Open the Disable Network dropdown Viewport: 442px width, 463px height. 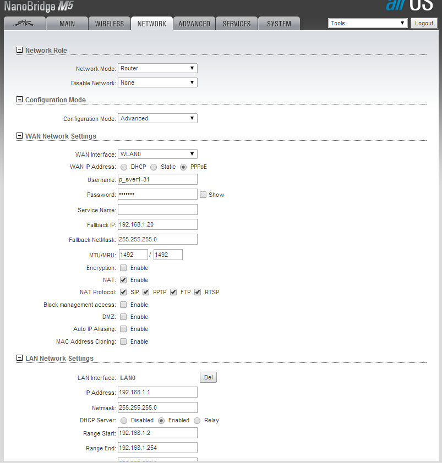(x=157, y=82)
